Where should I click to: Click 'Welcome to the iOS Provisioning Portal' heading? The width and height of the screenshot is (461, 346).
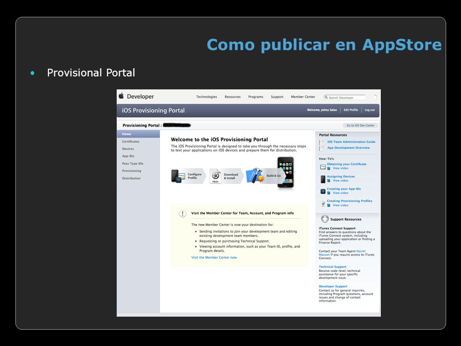[219, 139]
